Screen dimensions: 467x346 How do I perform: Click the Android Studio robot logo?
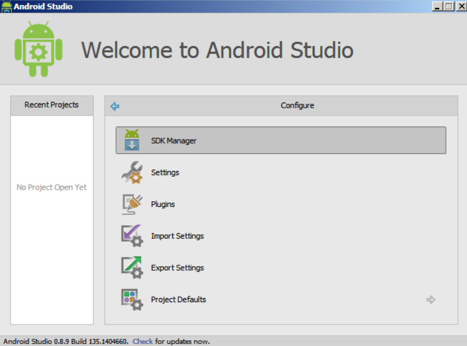point(38,49)
